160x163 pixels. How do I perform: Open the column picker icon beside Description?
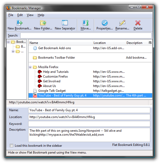click(x=150, y=43)
